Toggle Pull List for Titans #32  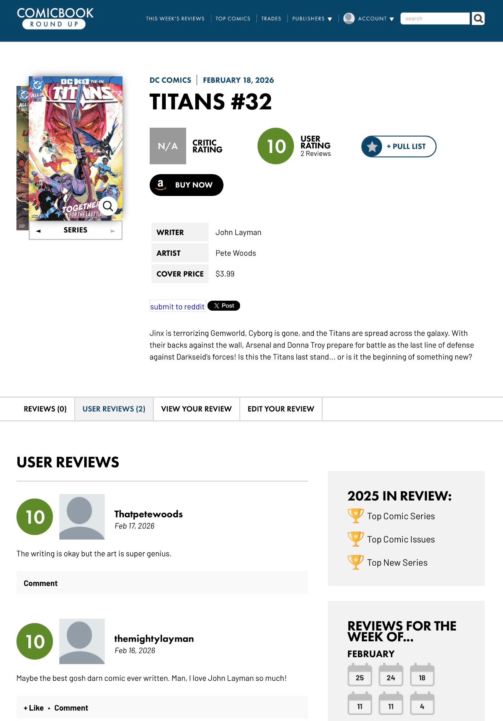pyautogui.click(x=398, y=147)
